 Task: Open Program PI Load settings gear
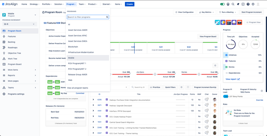(x=262, y=91)
